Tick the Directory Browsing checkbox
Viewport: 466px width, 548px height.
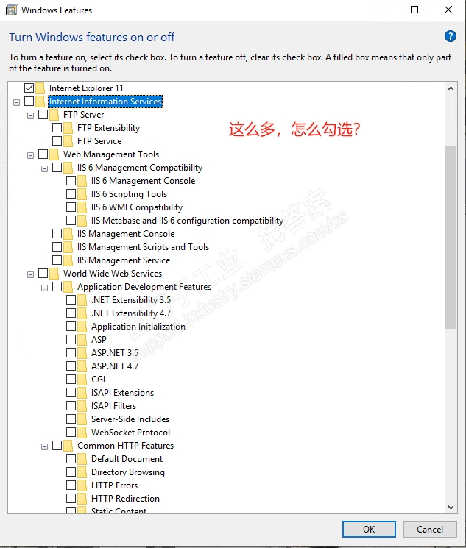(71, 472)
